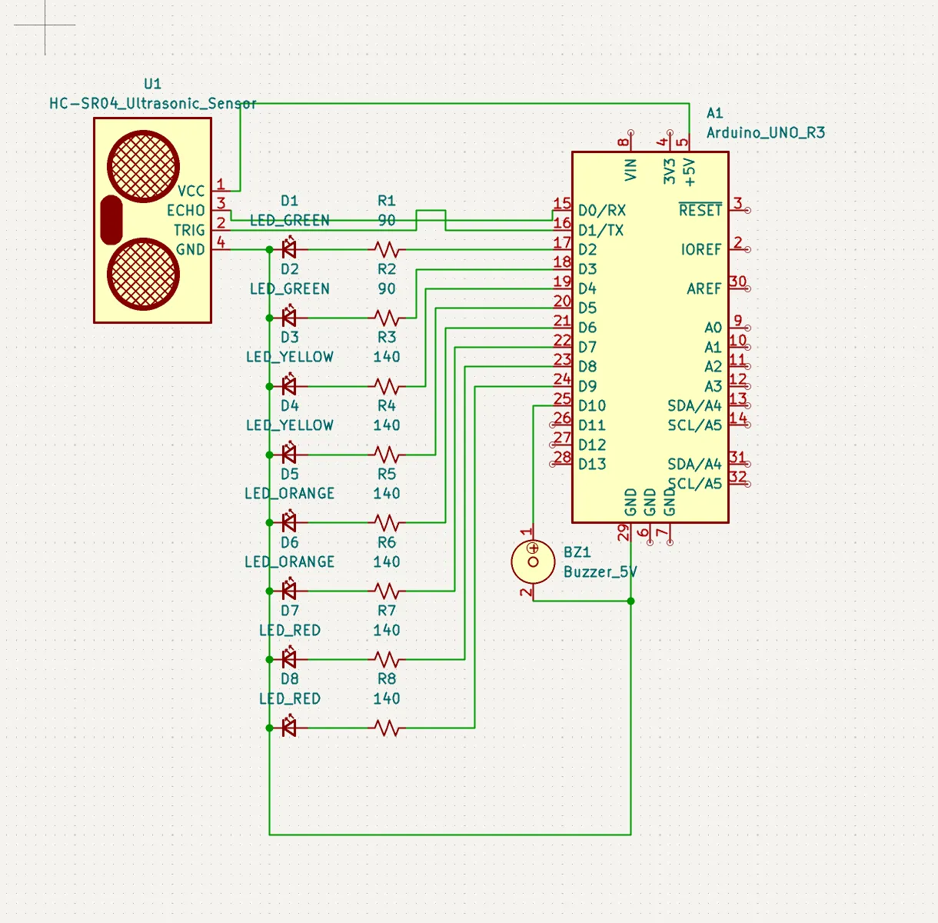Click the Arduino_UNO_R3 reference text A1
Image resolution: width=938 pixels, height=923 pixels.
point(713,112)
